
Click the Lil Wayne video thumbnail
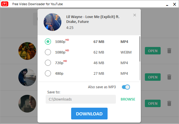[52, 22]
